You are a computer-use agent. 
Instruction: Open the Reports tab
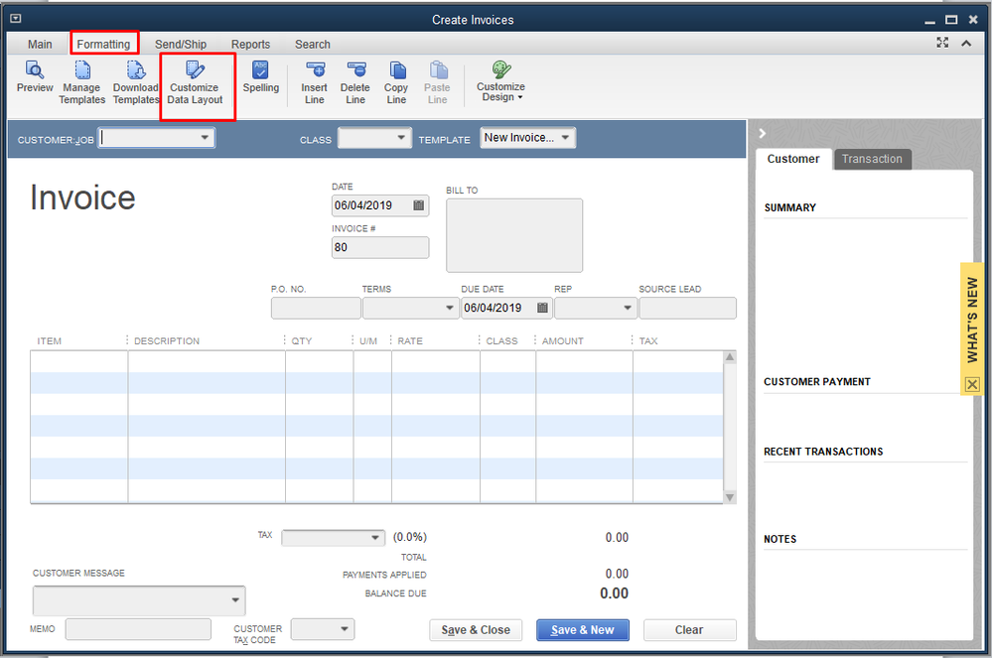point(250,45)
